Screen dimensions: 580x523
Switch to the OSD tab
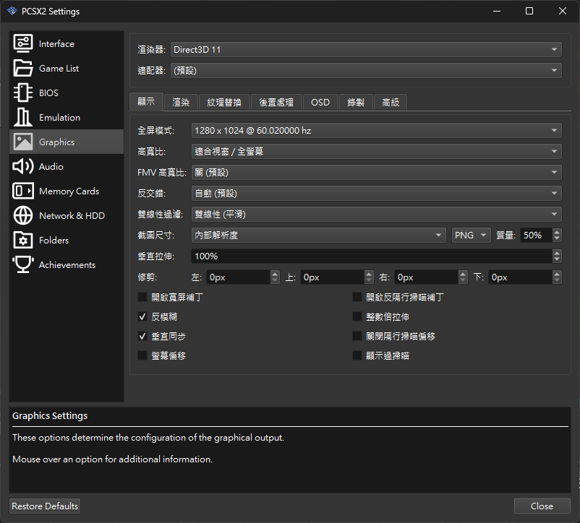(320, 103)
